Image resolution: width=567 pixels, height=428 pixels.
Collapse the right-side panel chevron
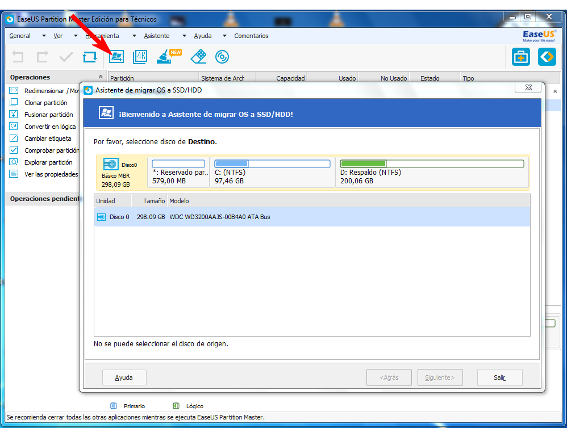pos(555,91)
